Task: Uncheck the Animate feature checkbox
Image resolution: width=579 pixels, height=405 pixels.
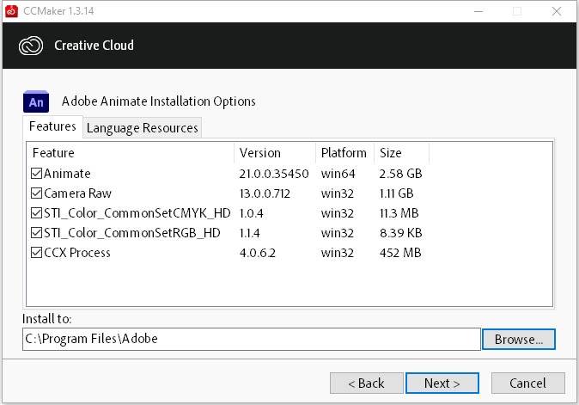Action: (36, 174)
